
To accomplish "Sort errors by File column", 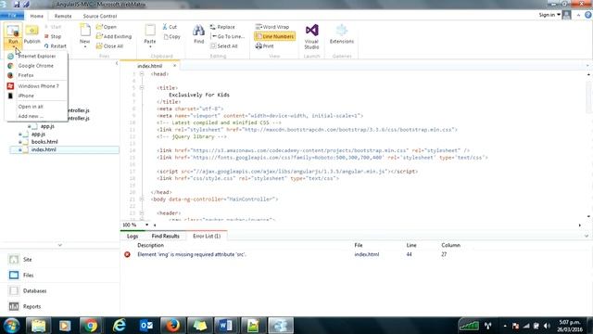I will (359, 245).
